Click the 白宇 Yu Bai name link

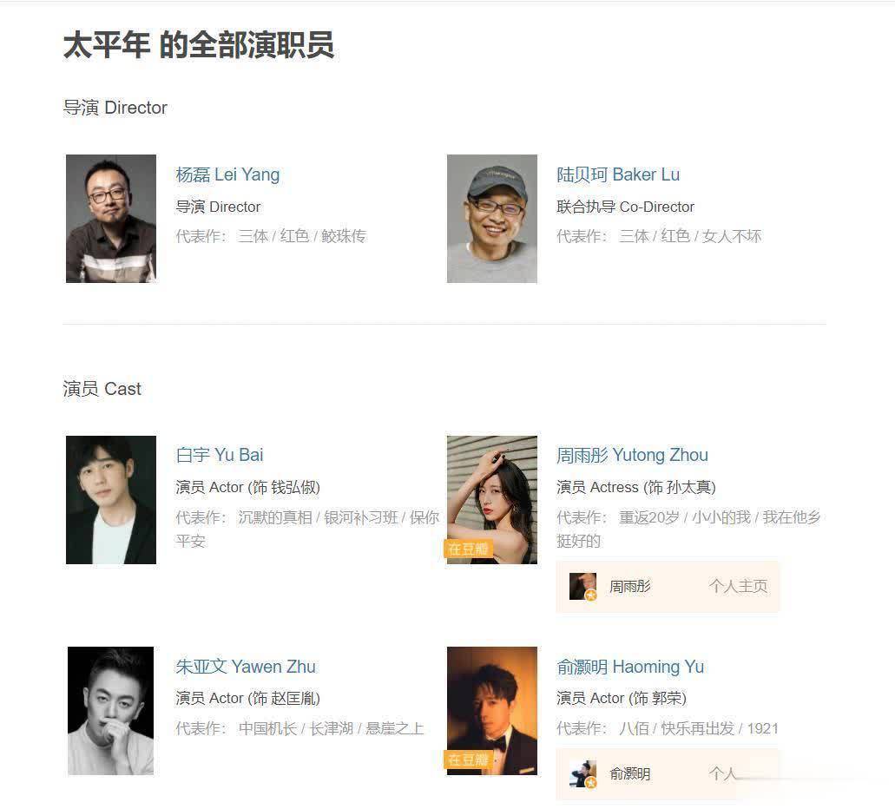point(219,455)
